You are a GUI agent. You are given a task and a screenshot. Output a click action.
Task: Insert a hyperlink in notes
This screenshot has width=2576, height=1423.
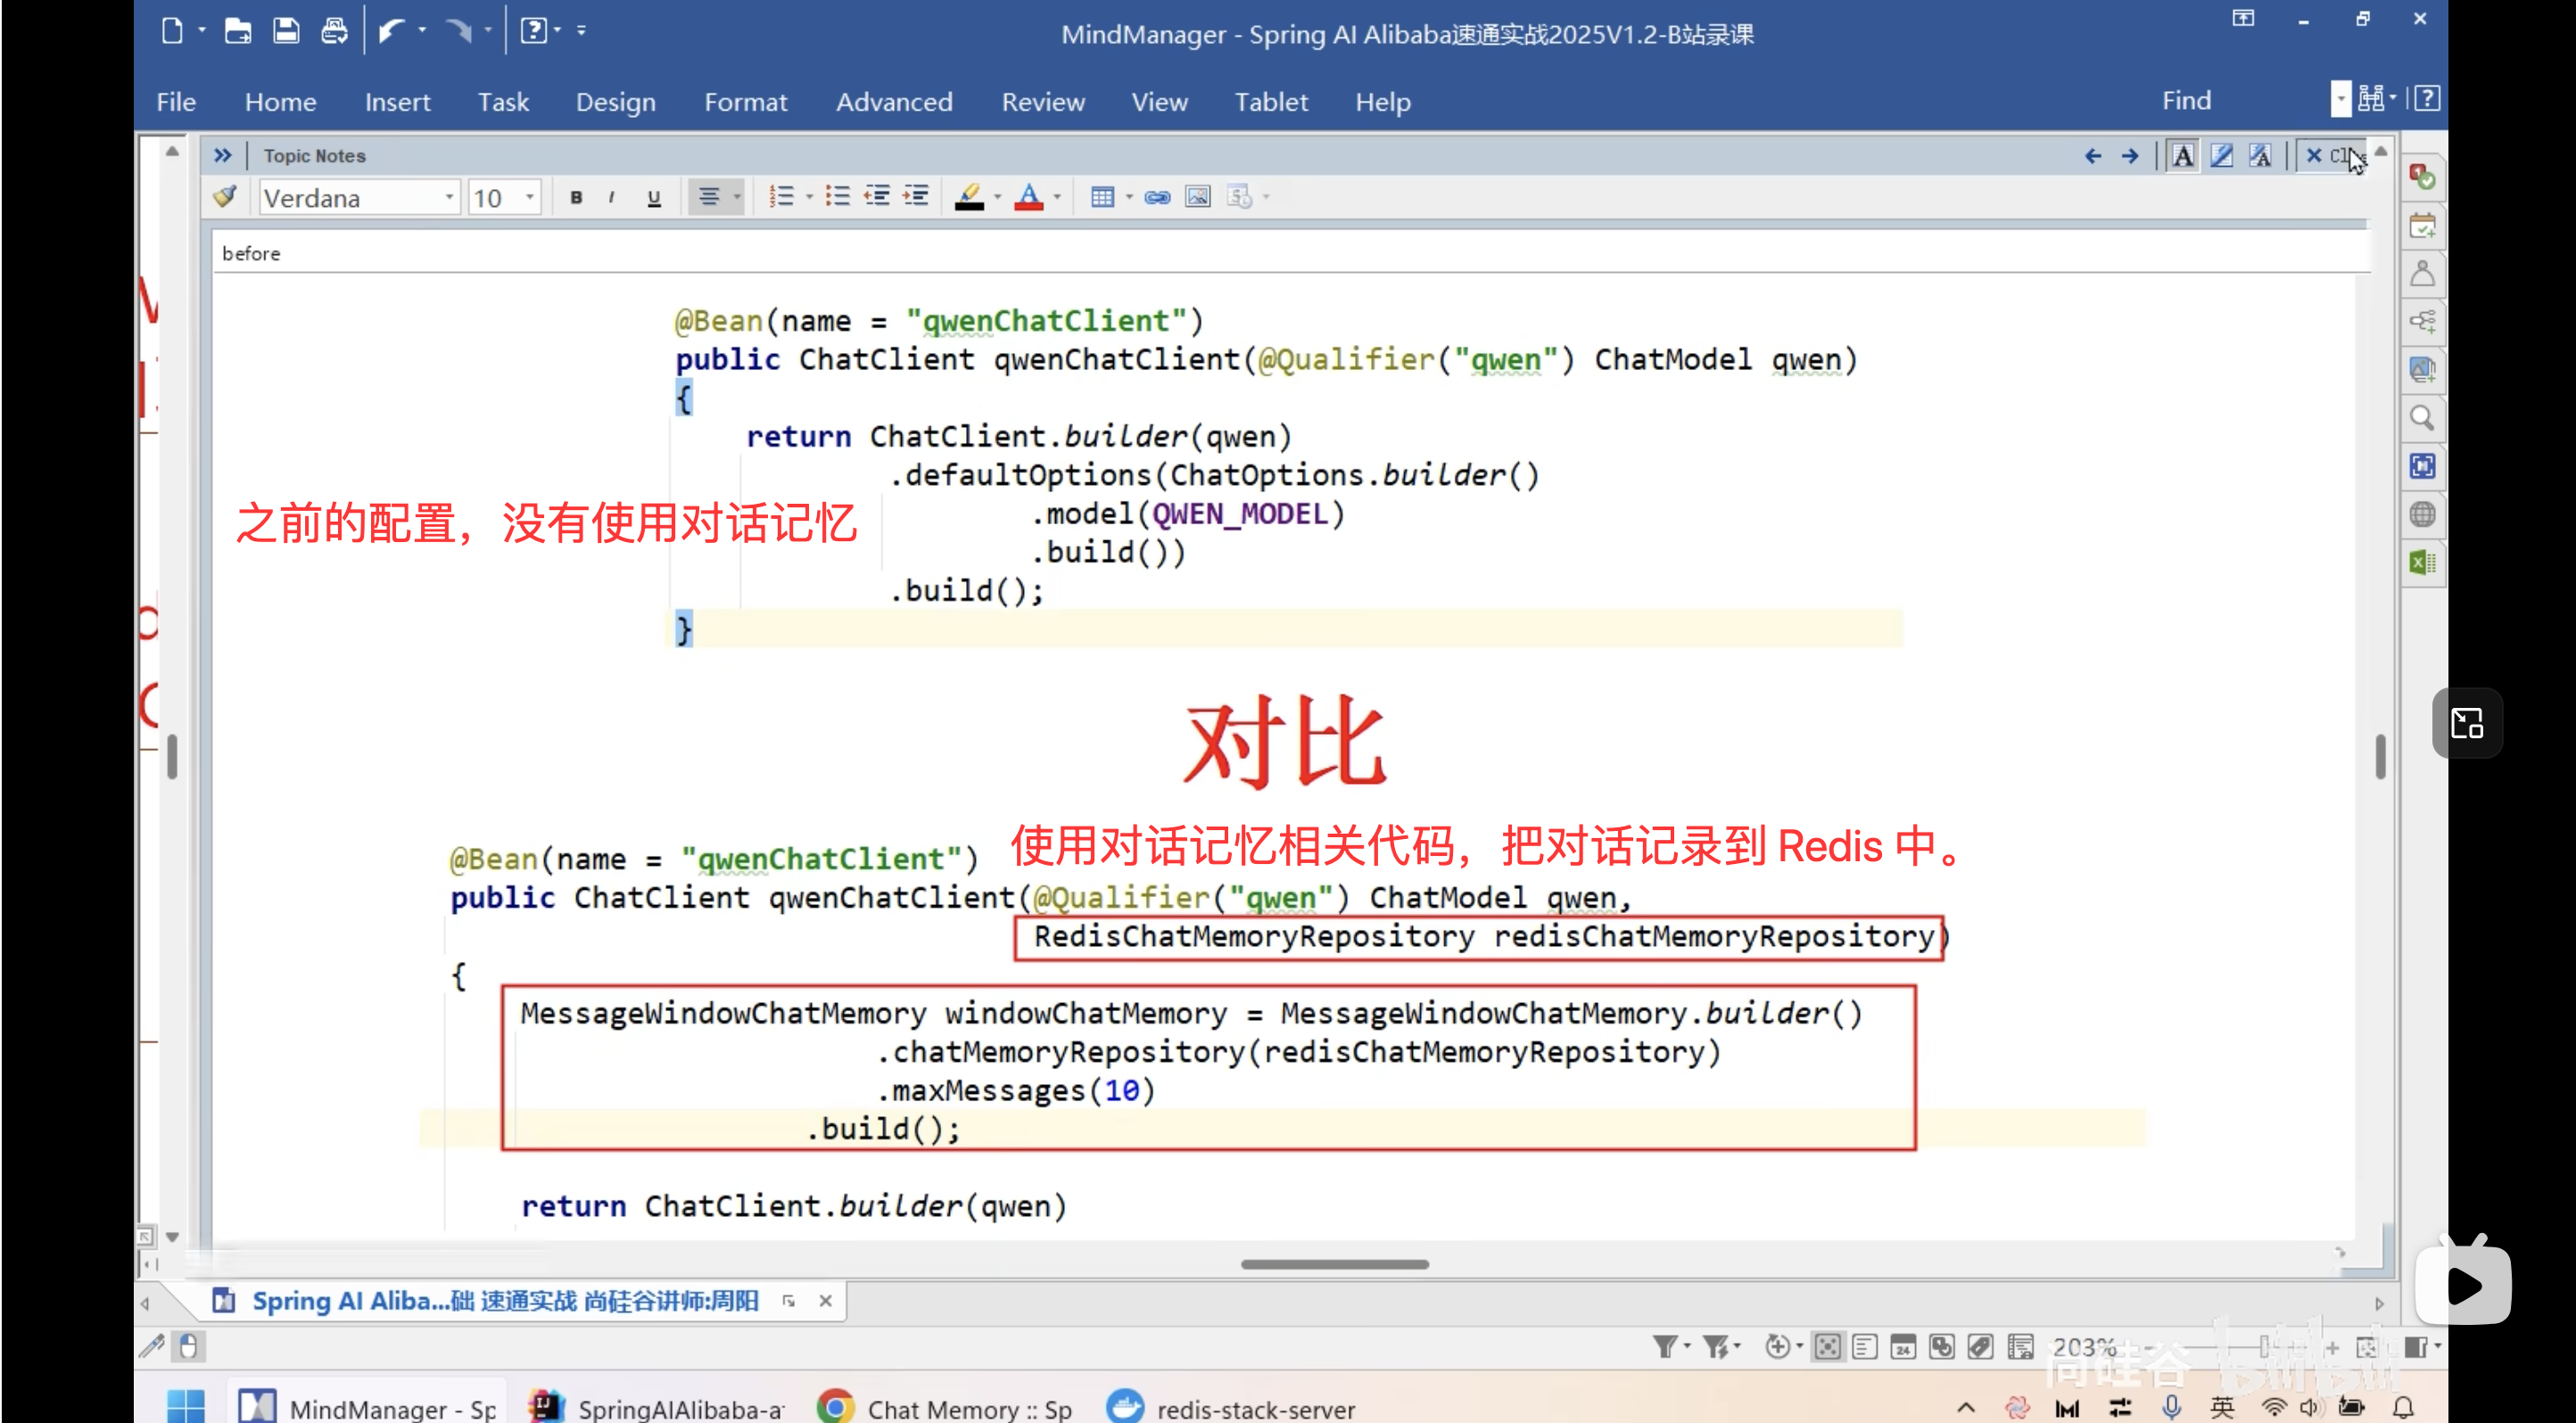1157,197
